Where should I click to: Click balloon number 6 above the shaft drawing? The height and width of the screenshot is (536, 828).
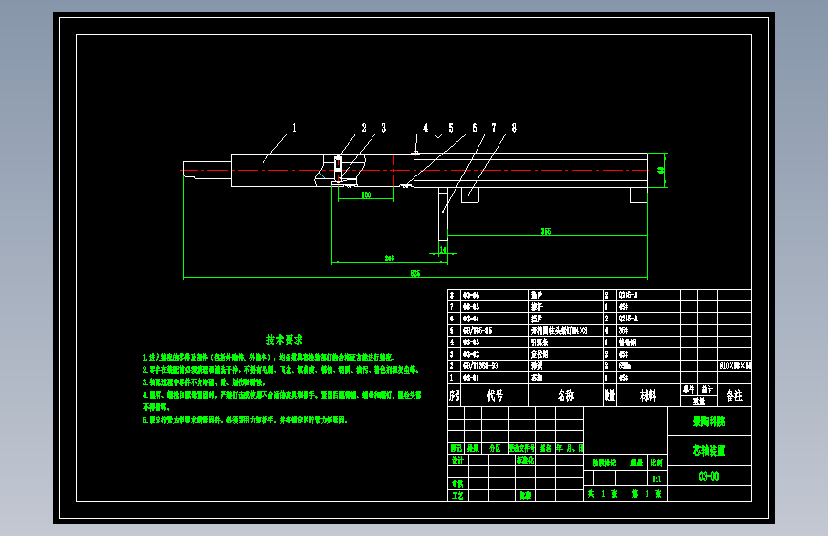pyautogui.click(x=475, y=128)
